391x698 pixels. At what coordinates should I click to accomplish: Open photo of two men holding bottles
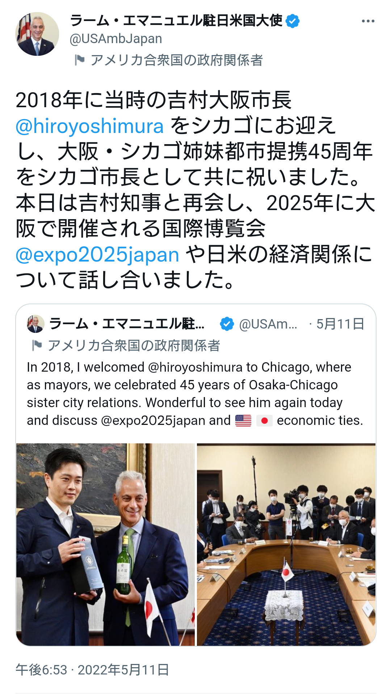[105, 544]
